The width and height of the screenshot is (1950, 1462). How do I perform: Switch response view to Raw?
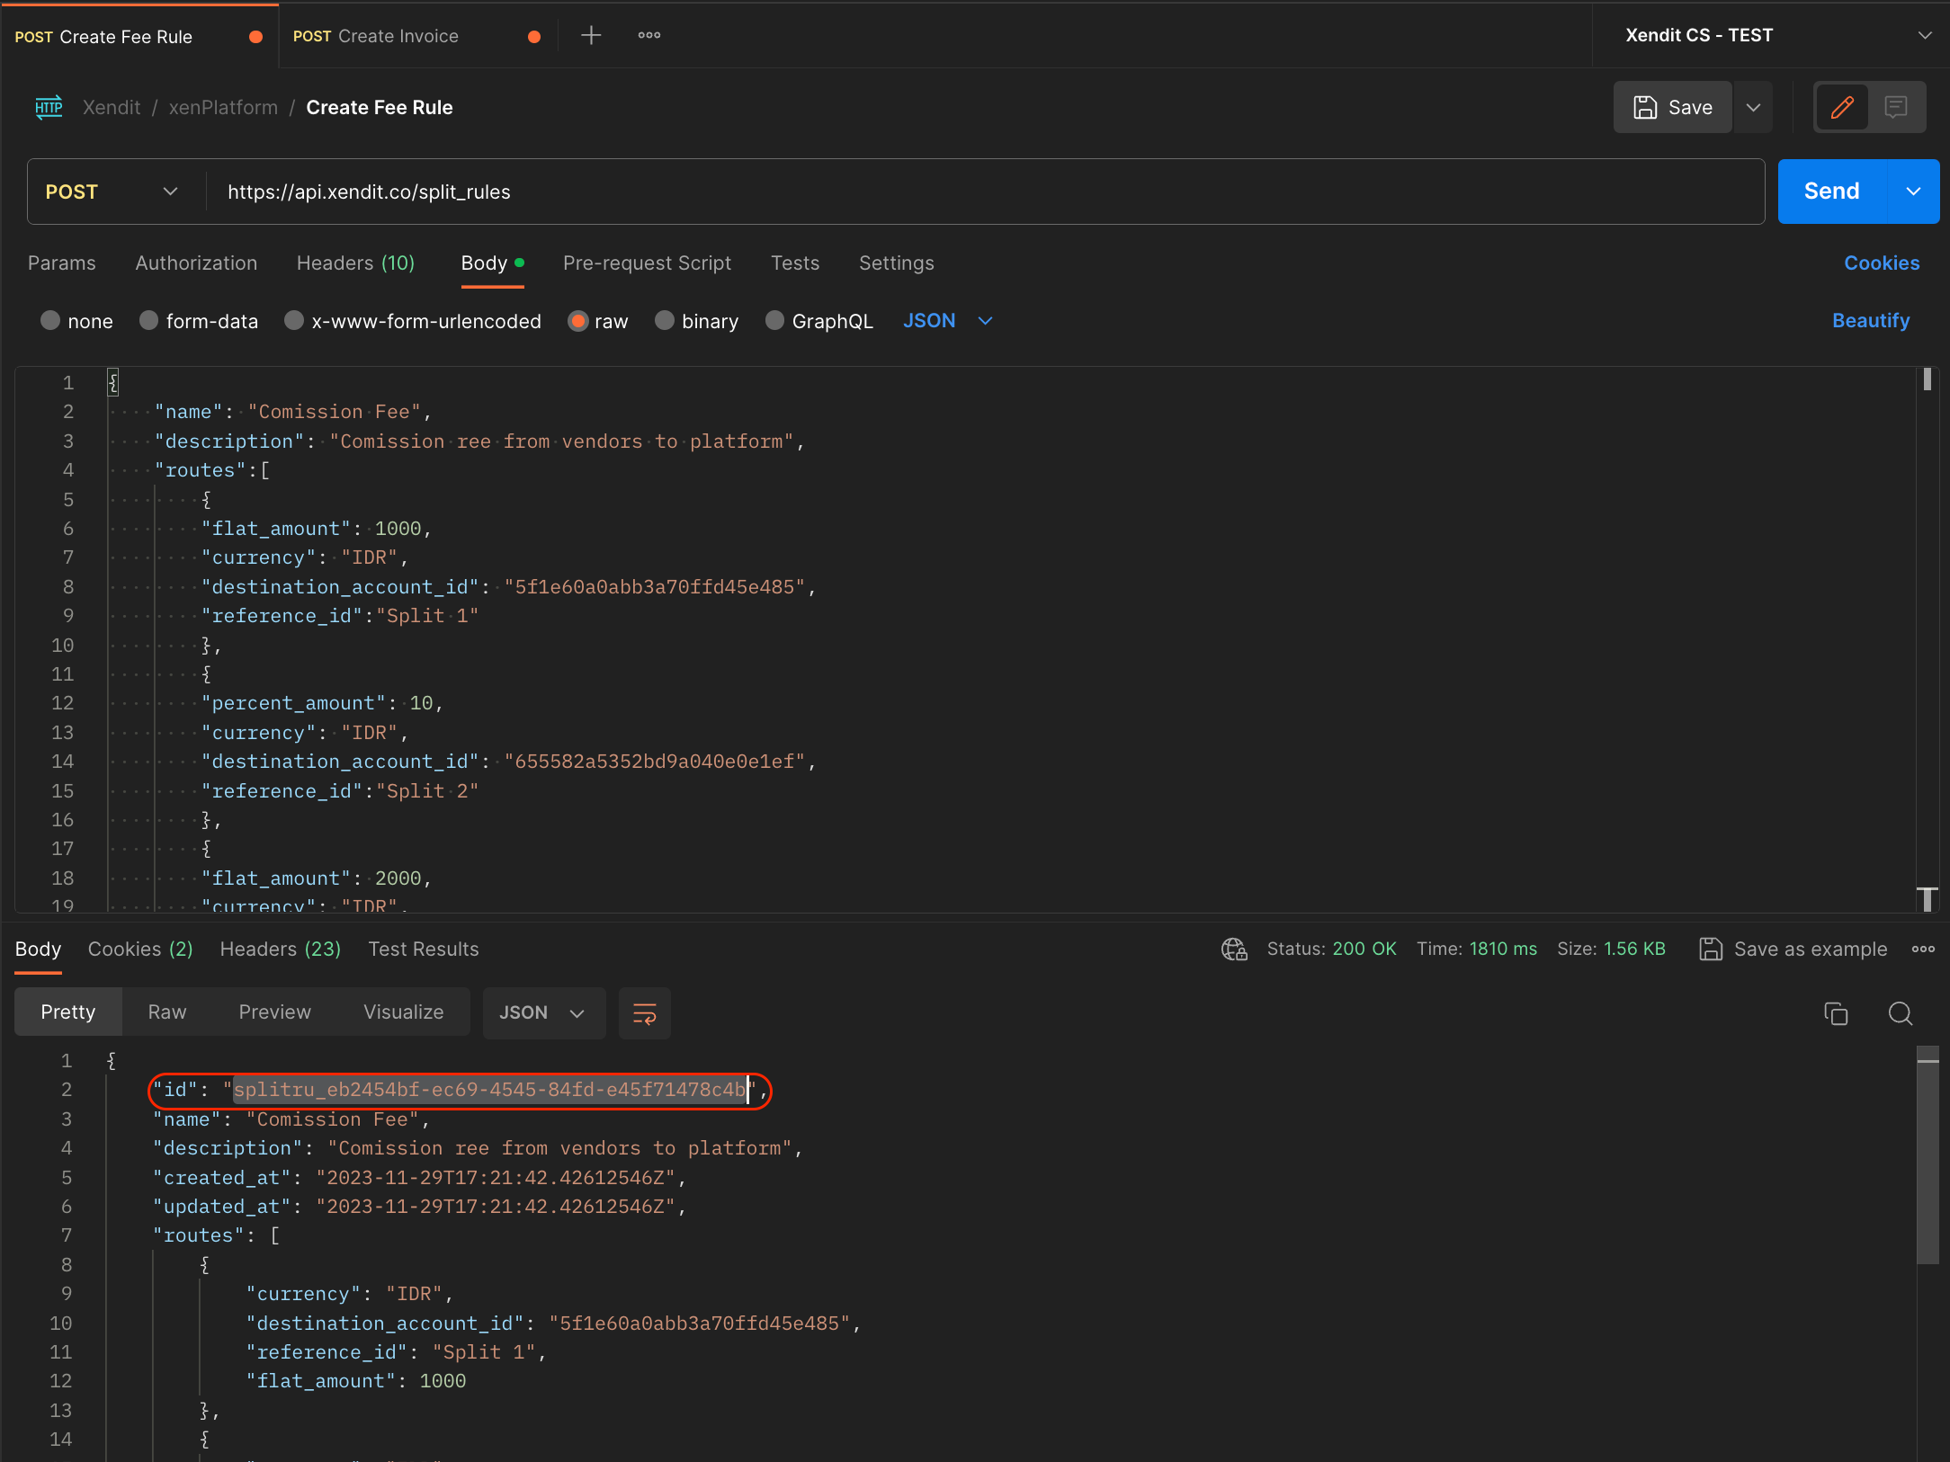(x=167, y=1012)
